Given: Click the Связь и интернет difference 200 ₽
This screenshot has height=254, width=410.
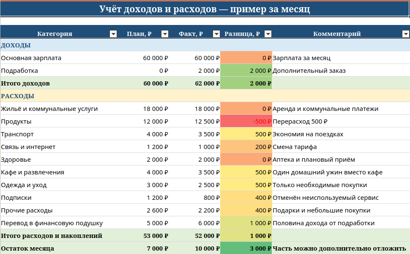Looking at the screenshot, I should coord(246,147).
